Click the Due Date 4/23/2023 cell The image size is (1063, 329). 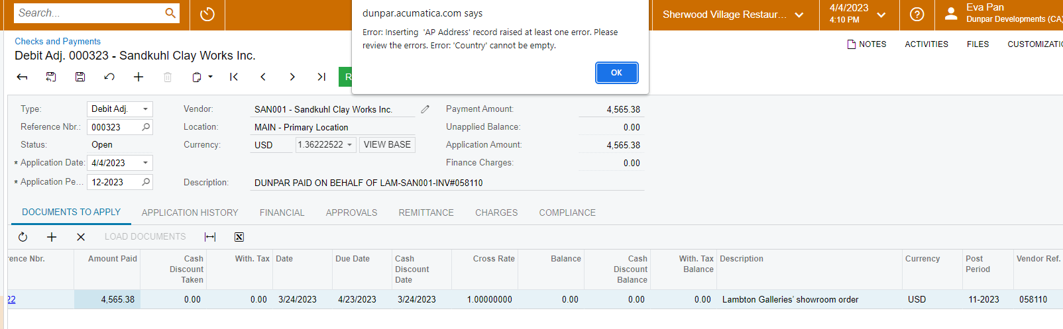point(362,299)
